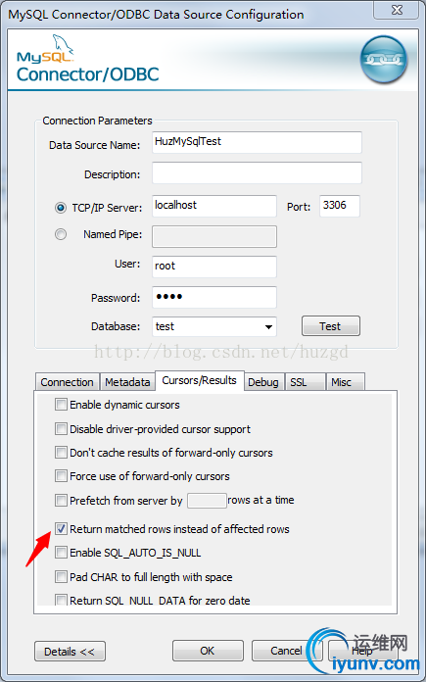Switch to the Connection tab
The image size is (426, 682).
67,382
